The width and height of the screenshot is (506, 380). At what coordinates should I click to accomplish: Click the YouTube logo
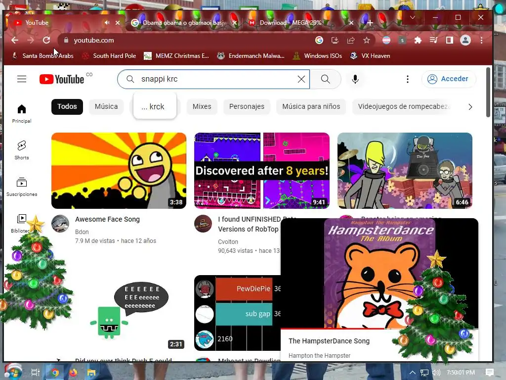(x=62, y=79)
